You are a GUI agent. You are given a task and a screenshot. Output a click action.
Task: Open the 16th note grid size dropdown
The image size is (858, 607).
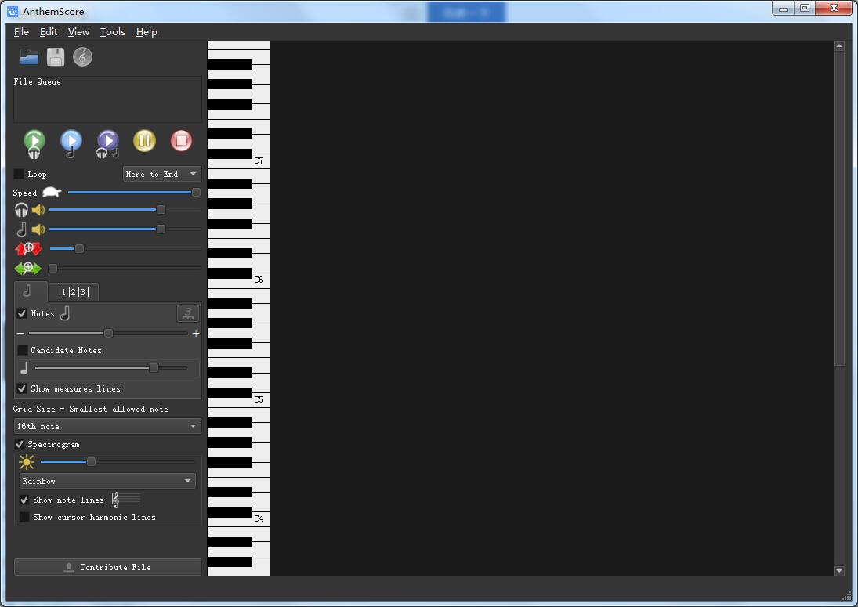107,426
